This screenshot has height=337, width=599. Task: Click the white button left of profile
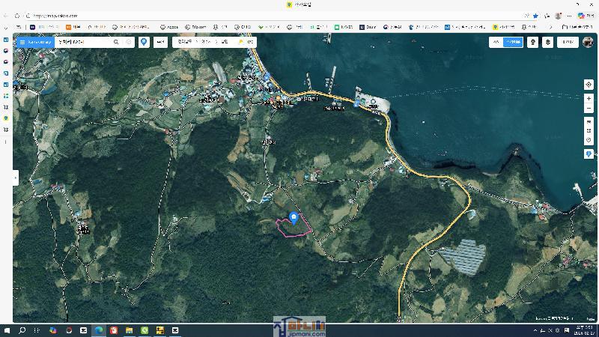pyautogui.click(x=568, y=43)
